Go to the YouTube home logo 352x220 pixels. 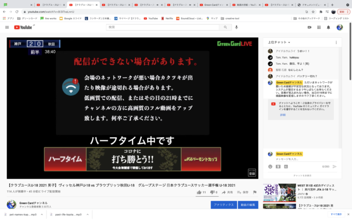tap(23, 27)
